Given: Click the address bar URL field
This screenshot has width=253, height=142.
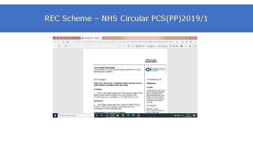Looking at the screenshot, I should click(x=125, y=42).
